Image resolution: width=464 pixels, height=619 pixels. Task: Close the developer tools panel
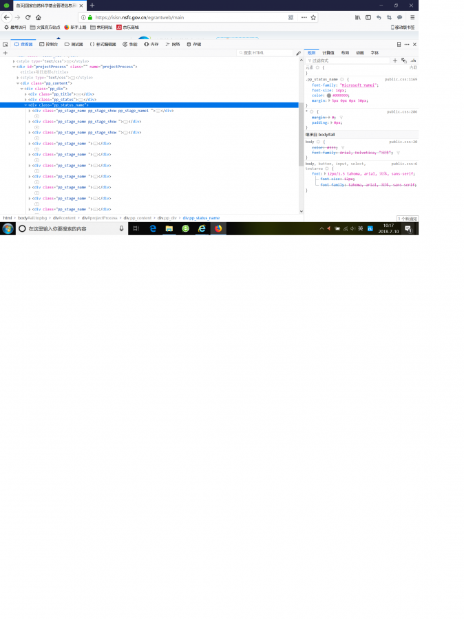pyautogui.click(x=414, y=44)
